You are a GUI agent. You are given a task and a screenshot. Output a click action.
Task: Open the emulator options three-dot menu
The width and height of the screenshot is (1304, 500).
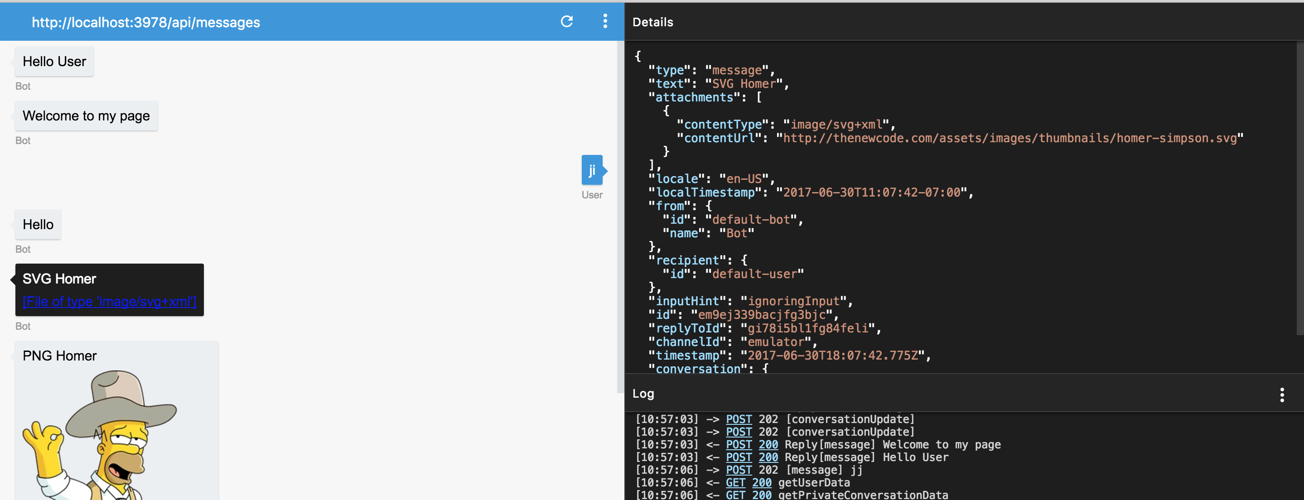[605, 21]
